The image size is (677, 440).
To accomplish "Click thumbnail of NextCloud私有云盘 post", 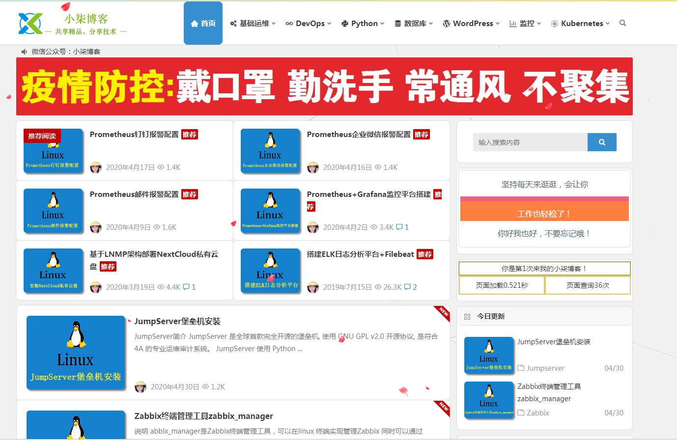I will (x=53, y=271).
